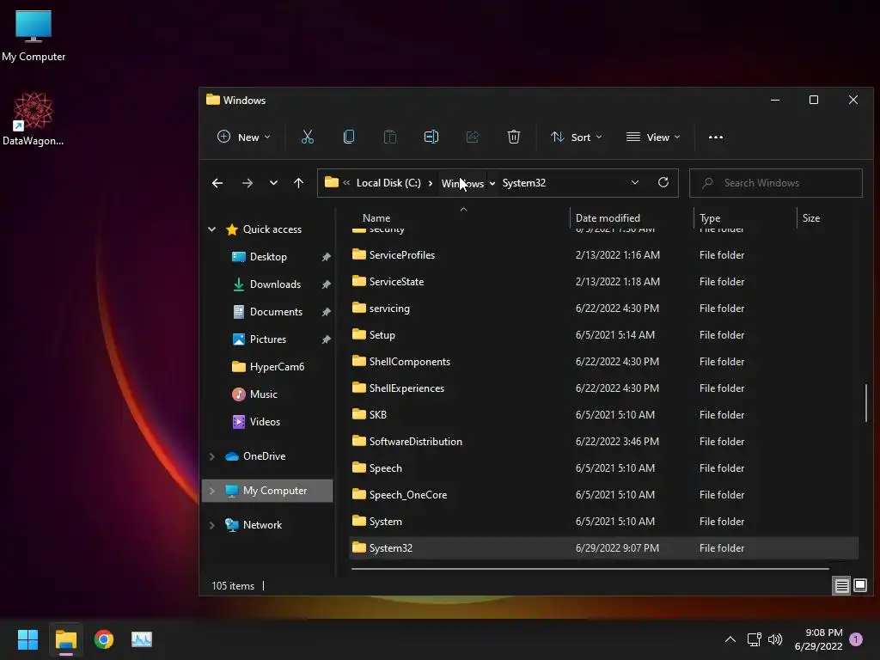Viewport: 880px width, 660px height.
Task: Select the servicing folder
Action: coord(604,309)
